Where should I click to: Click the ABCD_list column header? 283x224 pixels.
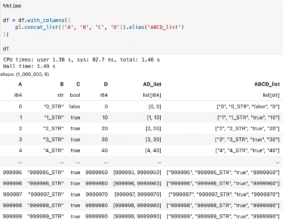(x=267, y=84)
